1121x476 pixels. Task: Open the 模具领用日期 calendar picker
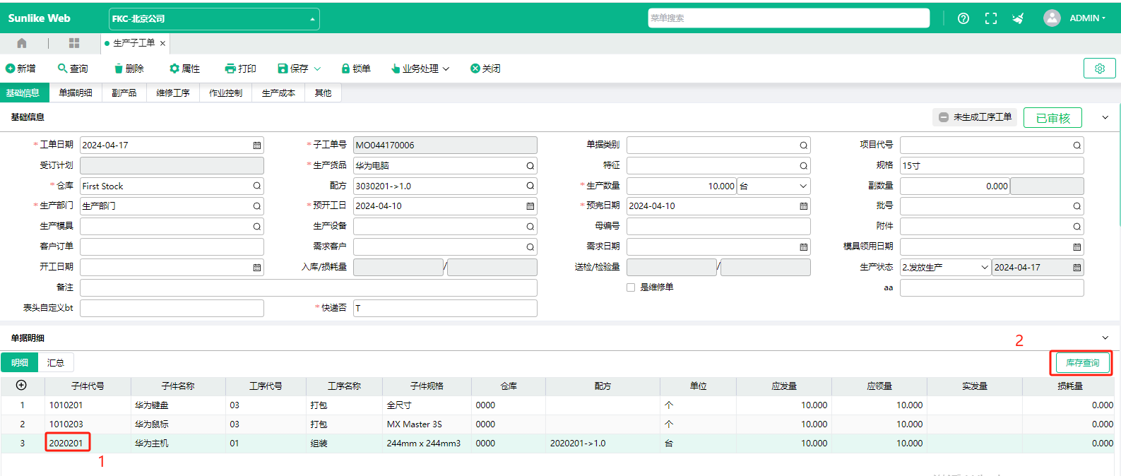tap(1076, 247)
